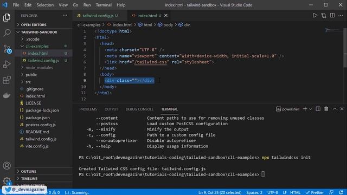Open the .gitignore file
Viewport: 347px width, 195px height.
click(x=35, y=89)
